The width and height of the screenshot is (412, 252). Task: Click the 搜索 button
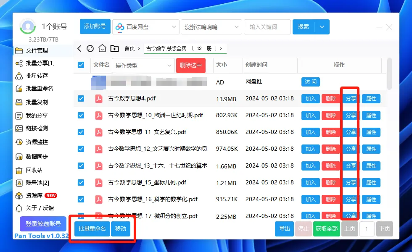point(304,27)
